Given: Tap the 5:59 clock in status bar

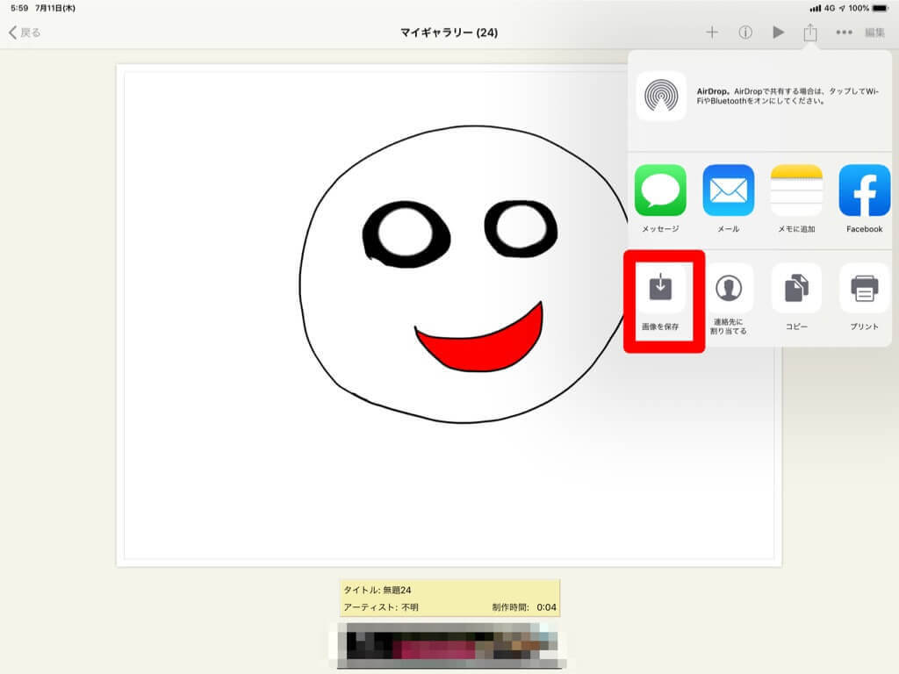Looking at the screenshot, I should 19,8.
